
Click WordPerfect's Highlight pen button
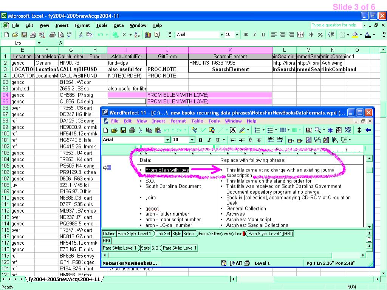pos(242,130)
